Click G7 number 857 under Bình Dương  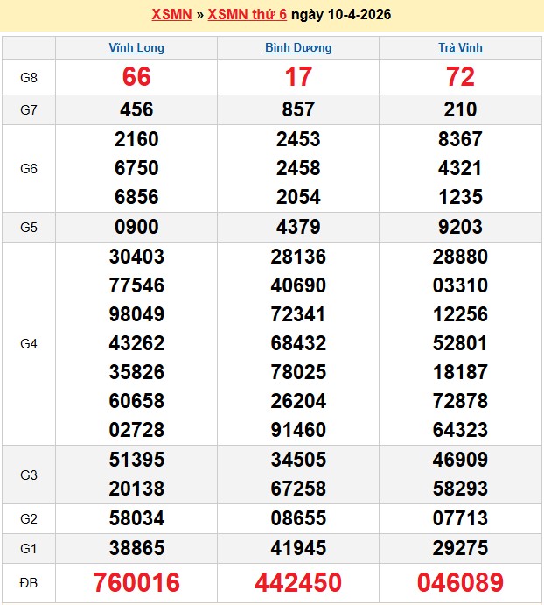(298, 109)
